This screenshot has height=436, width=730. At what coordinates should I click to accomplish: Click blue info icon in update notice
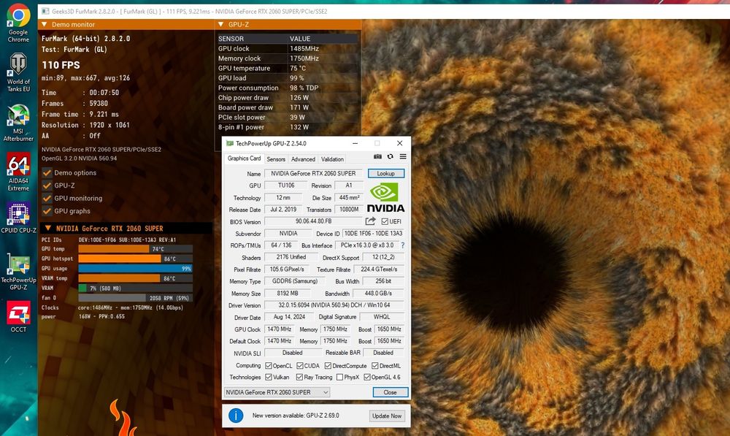point(236,415)
